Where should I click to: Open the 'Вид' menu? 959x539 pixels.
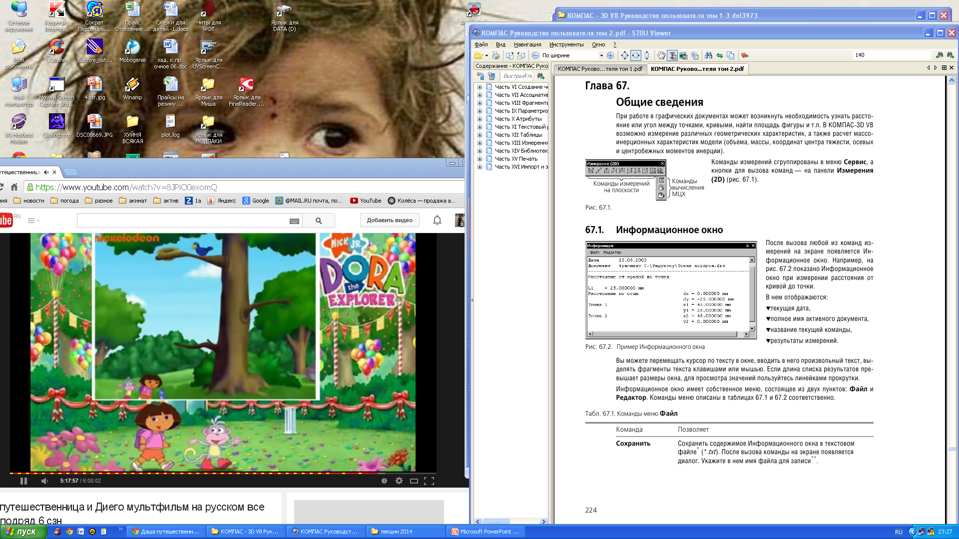[500, 44]
